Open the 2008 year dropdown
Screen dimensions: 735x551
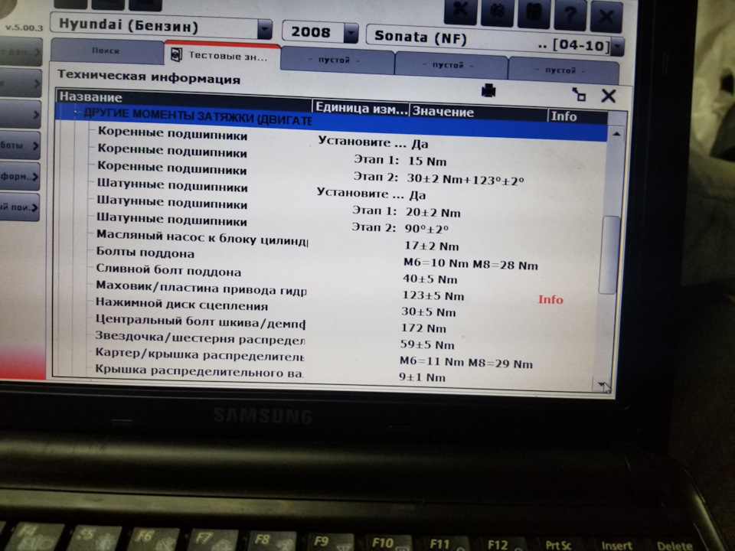(351, 33)
